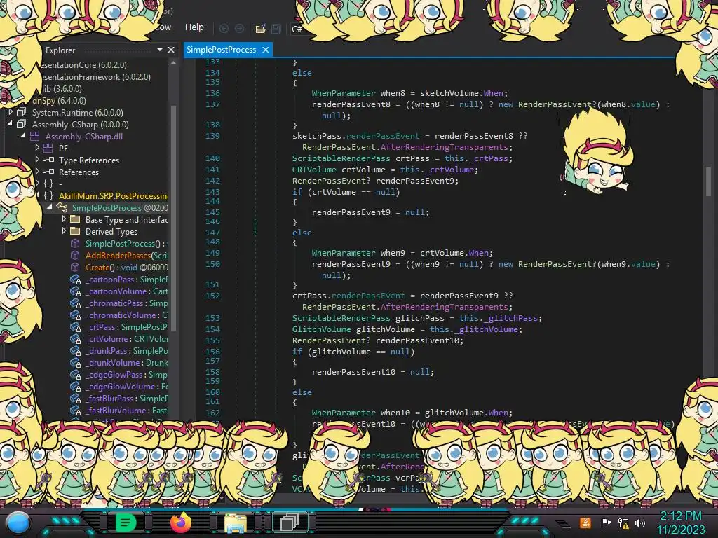The width and height of the screenshot is (718, 538).
Task: Click the _cartoonPass field icon
Action: (x=76, y=279)
